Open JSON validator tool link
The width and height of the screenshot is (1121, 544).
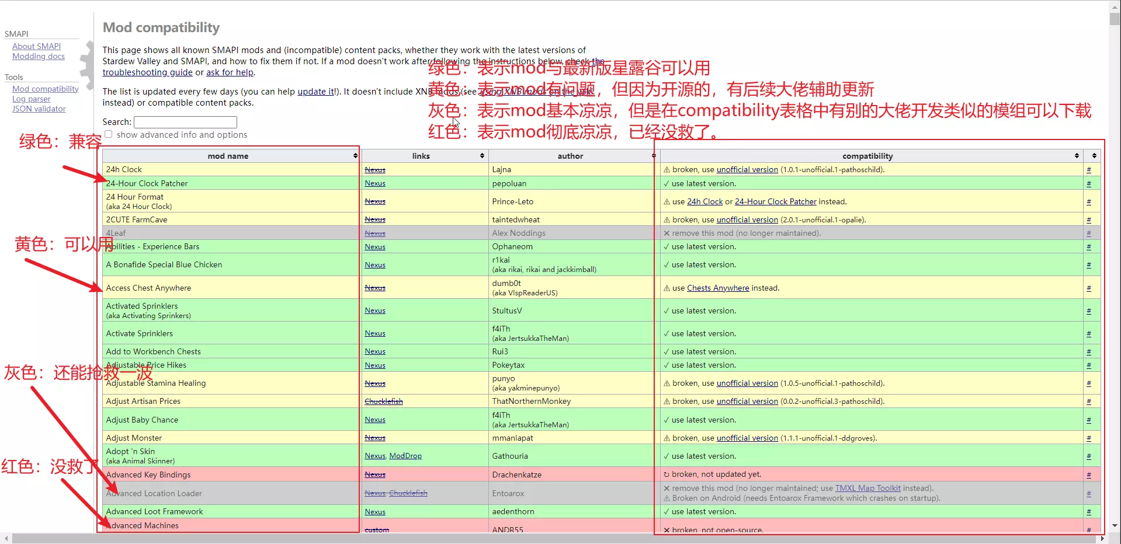point(39,109)
